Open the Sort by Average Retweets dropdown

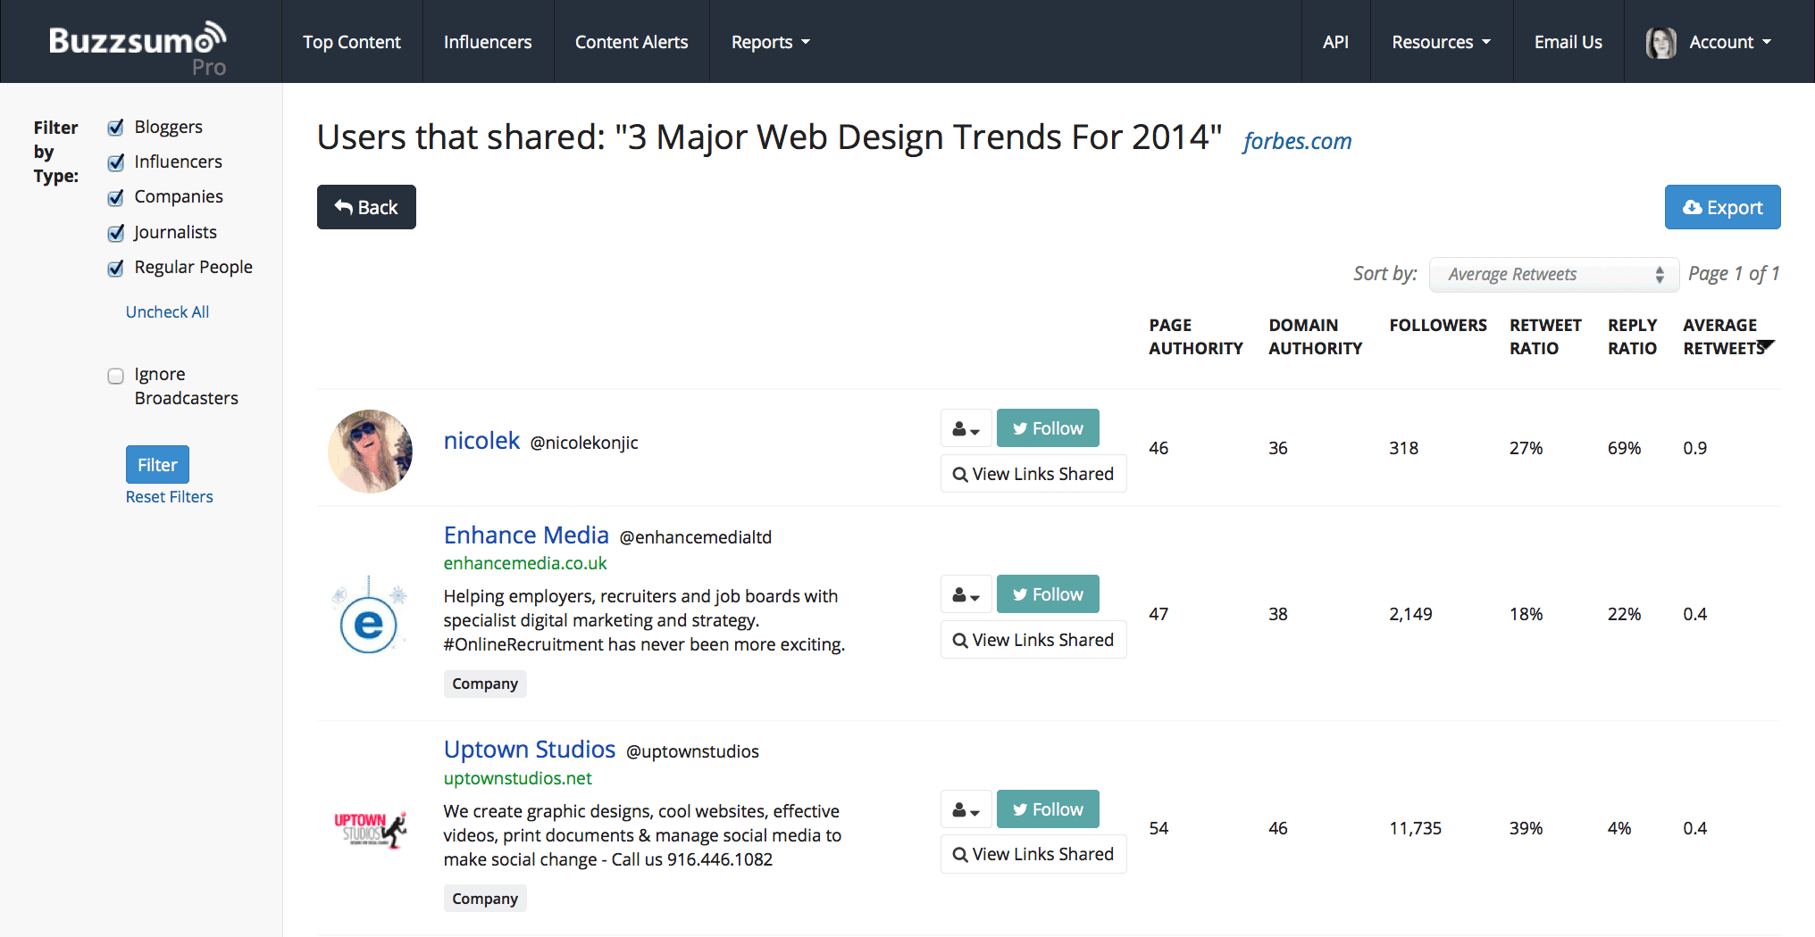pyautogui.click(x=1554, y=275)
